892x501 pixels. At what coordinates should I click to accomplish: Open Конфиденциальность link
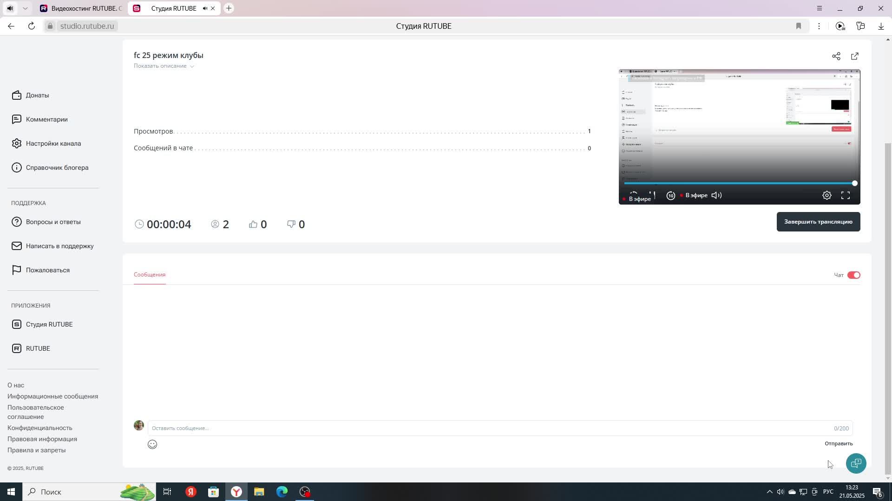pyautogui.click(x=40, y=428)
